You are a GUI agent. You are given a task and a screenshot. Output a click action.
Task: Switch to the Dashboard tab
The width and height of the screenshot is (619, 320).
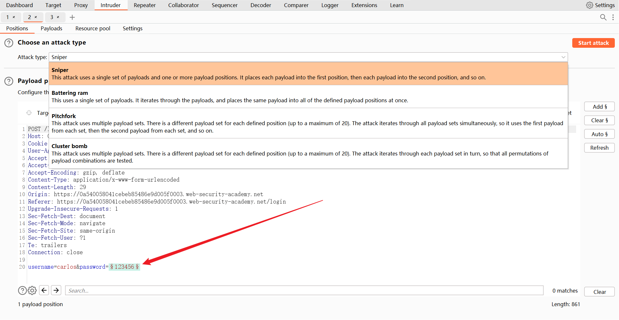[19, 5]
